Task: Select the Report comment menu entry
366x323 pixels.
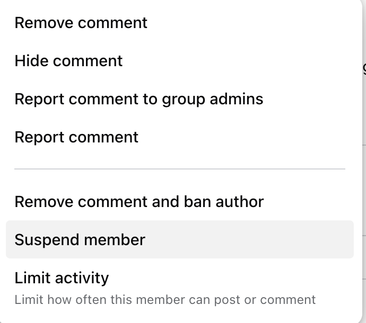Action: pos(76,137)
